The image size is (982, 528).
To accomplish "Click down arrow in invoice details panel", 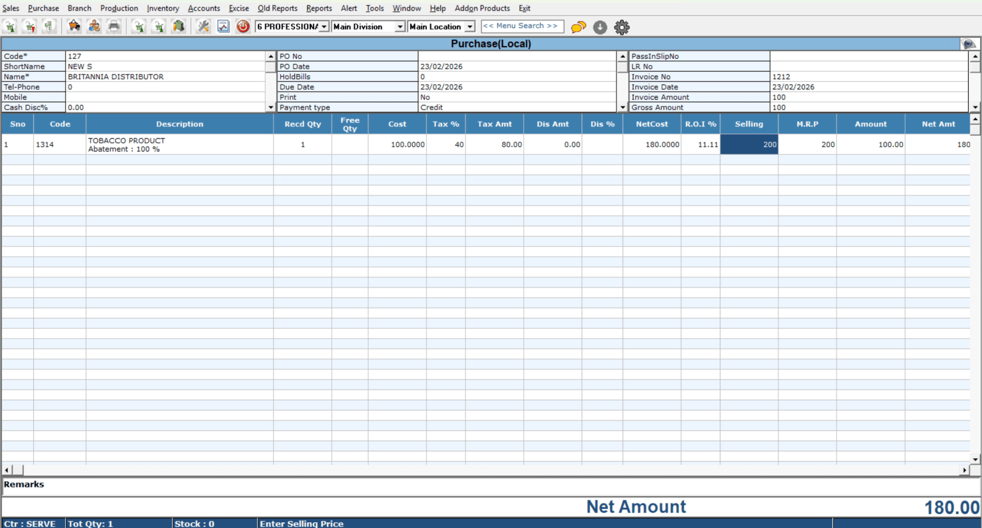I will (975, 107).
